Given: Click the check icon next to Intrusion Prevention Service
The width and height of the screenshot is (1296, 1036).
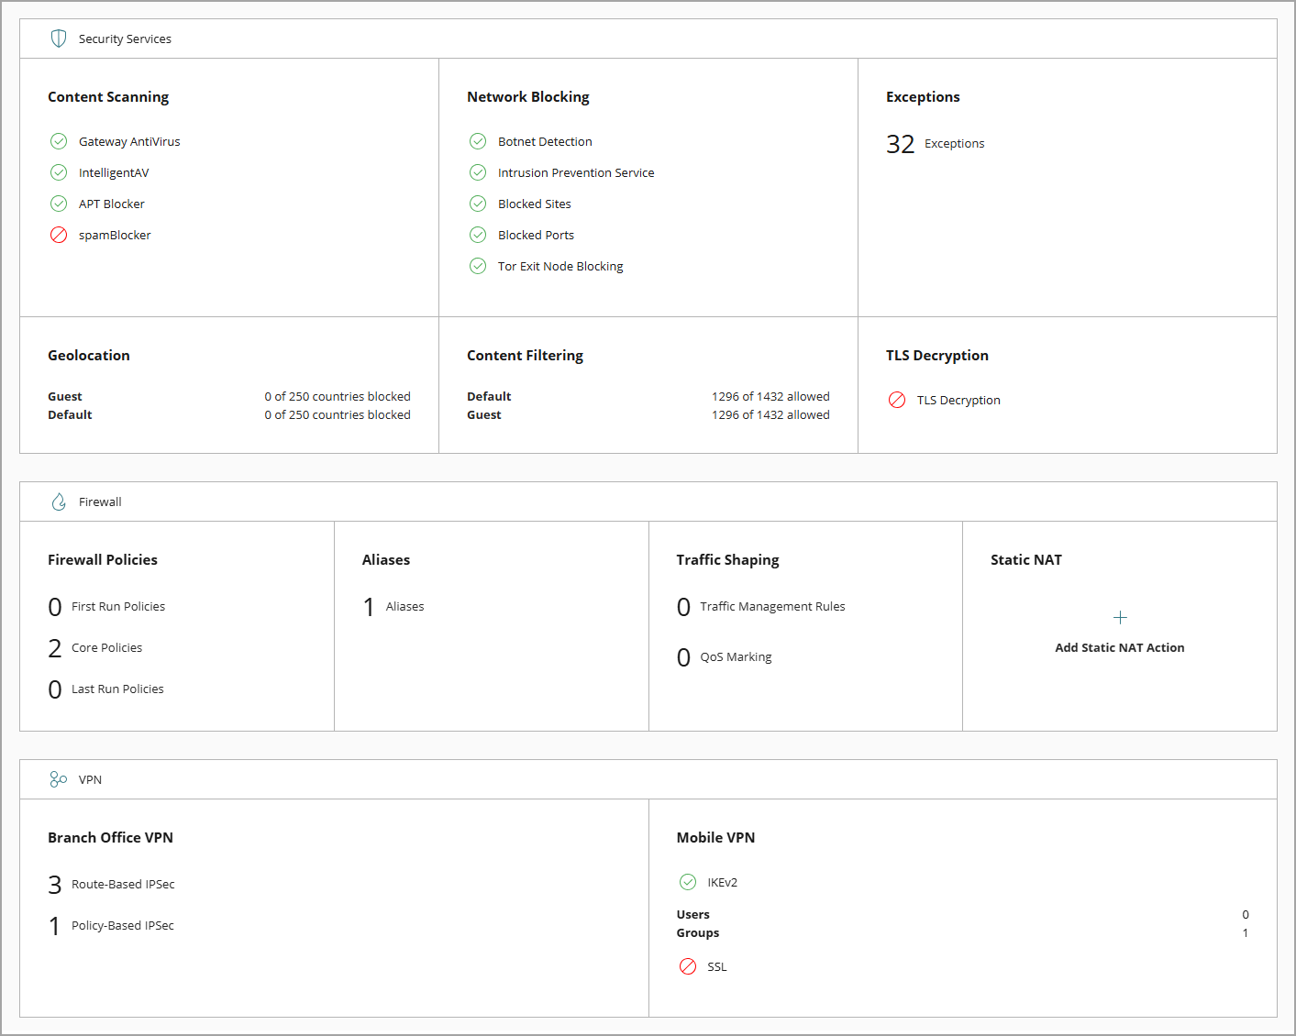Looking at the screenshot, I should [x=478, y=172].
